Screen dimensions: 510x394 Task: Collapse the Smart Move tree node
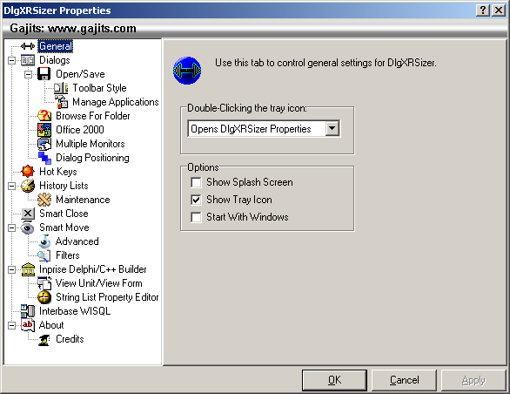pyautogui.click(x=11, y=228)
